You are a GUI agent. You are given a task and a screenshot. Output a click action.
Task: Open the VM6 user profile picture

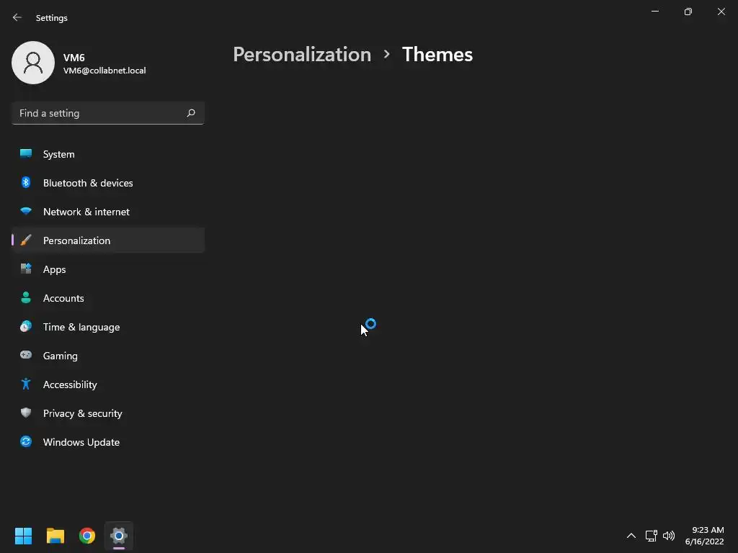(33, 63)
